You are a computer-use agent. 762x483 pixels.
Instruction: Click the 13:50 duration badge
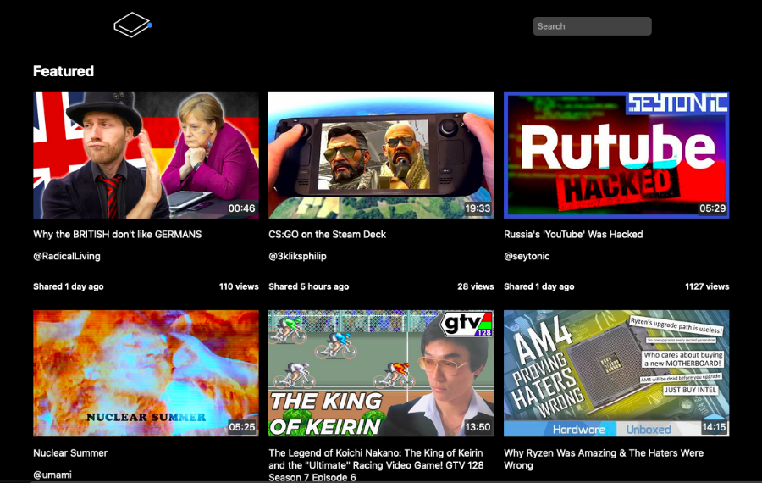pos(478,427)
